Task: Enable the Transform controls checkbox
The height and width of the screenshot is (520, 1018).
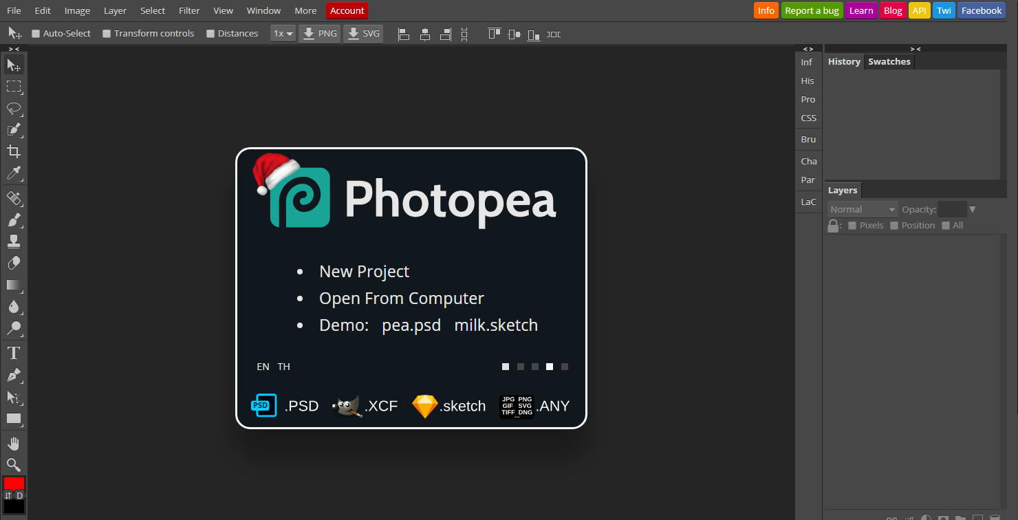Action: [x=107, y=33]
